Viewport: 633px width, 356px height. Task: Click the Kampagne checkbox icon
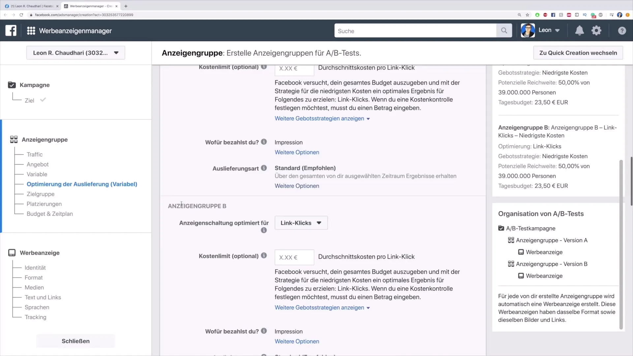pos(12,85)
